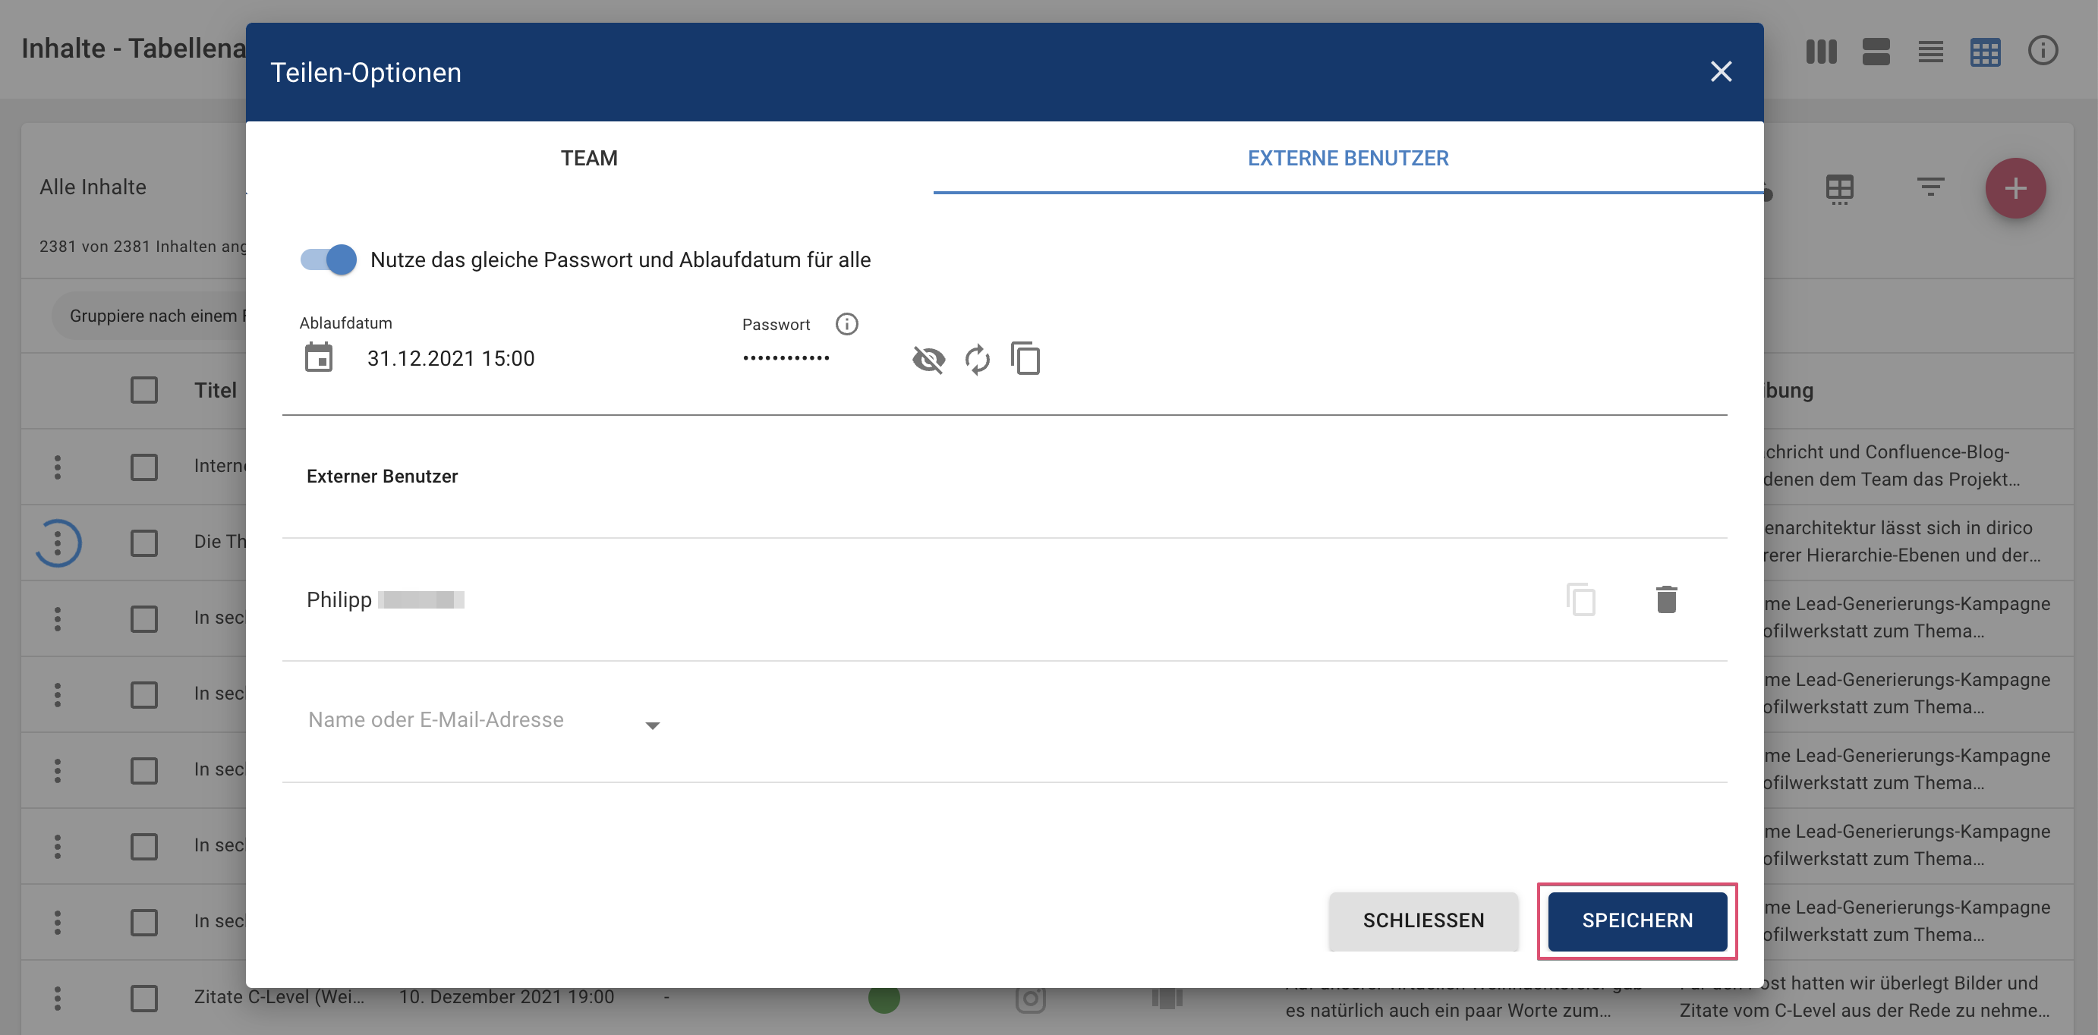Switch to the EXTERNE BENUTZER tab

click(1348, 158)
